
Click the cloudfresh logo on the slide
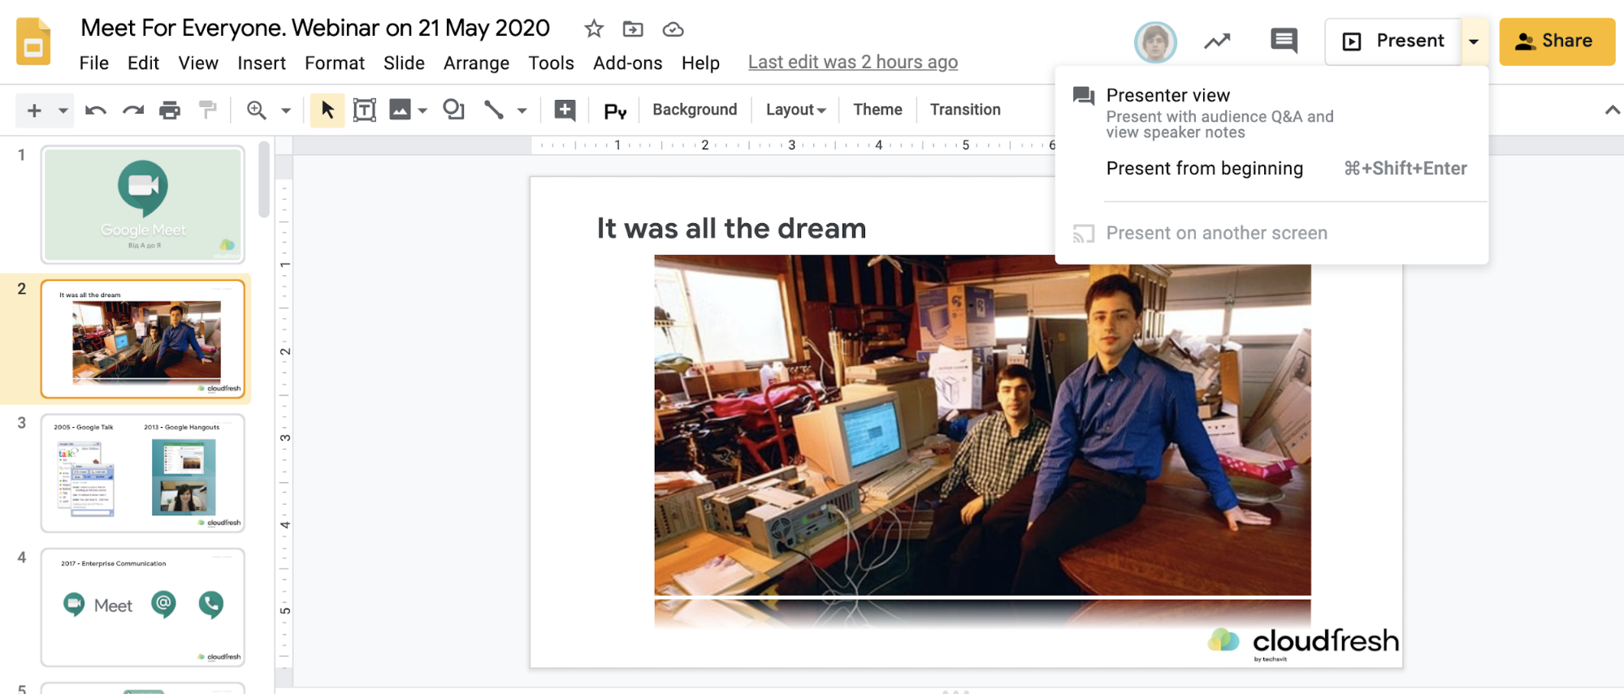tap(1303, 643)
